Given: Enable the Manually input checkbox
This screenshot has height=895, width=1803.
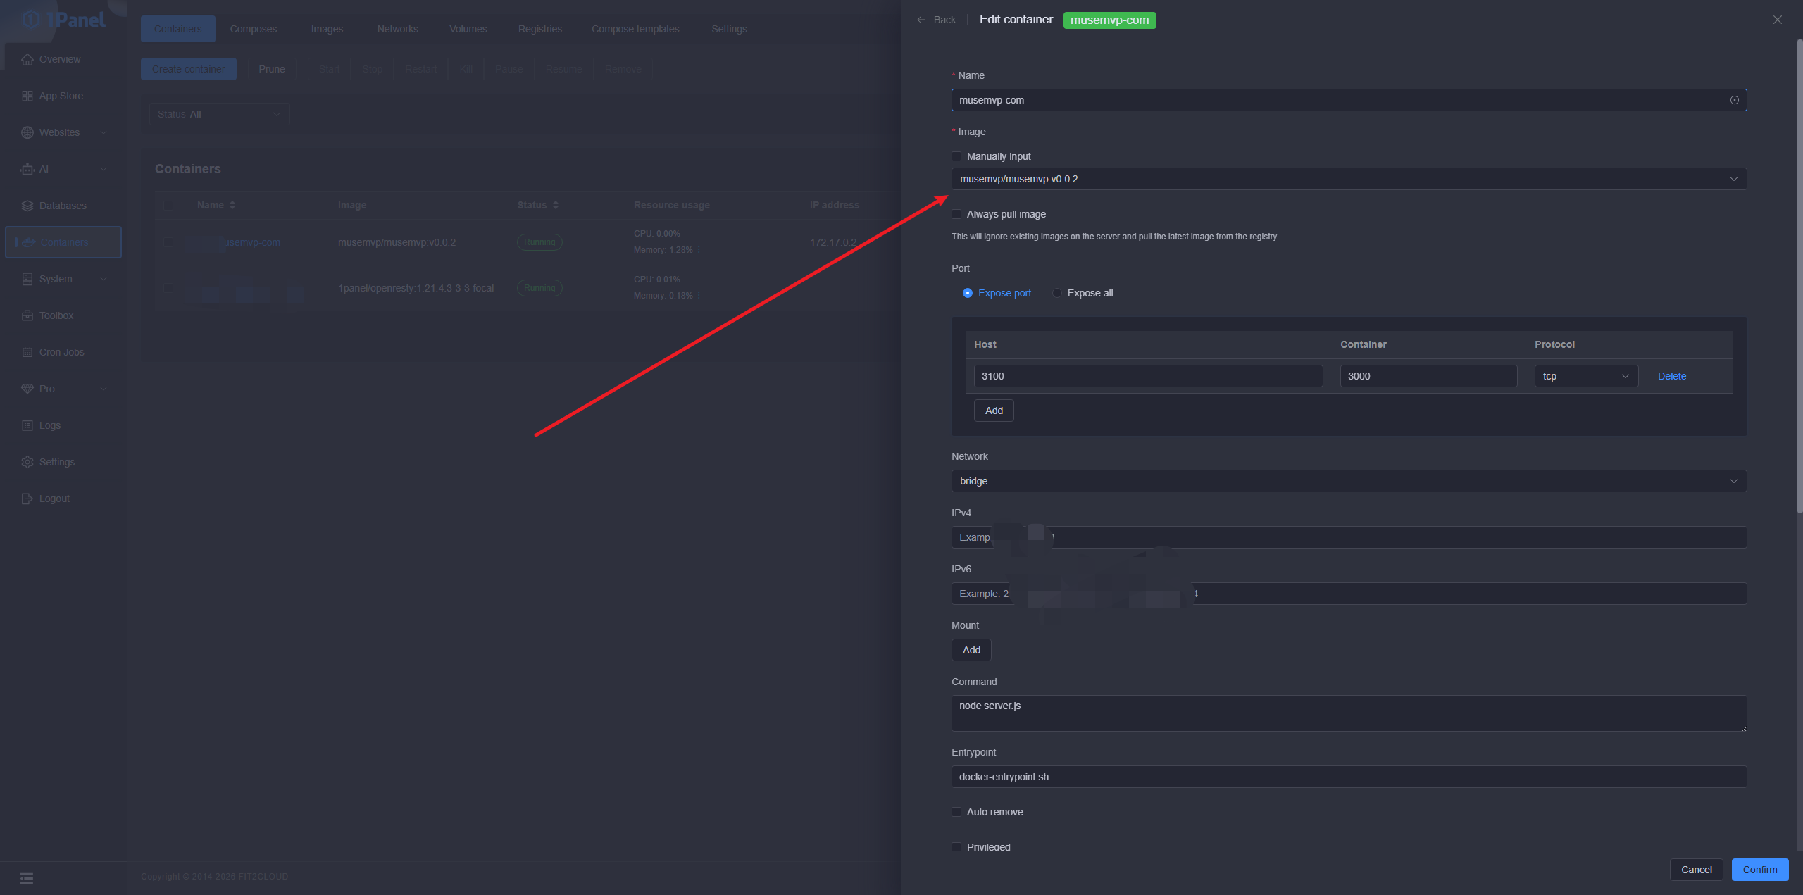Looking at the screenshot, I should (956, 156).
